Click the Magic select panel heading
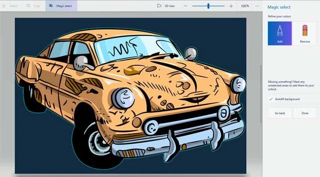This screenshot has width=320, height=177. [x=279, y=7]
